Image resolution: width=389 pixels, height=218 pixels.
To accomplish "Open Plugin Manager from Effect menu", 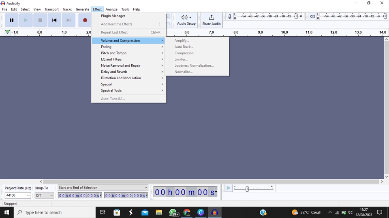I will [x=129, y=16].
